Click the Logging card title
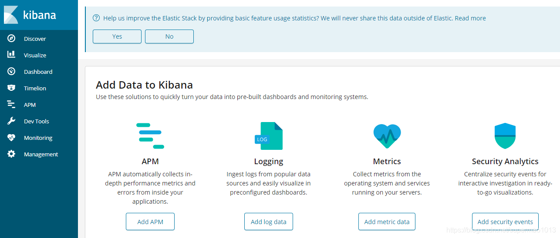 coord(269,161)
